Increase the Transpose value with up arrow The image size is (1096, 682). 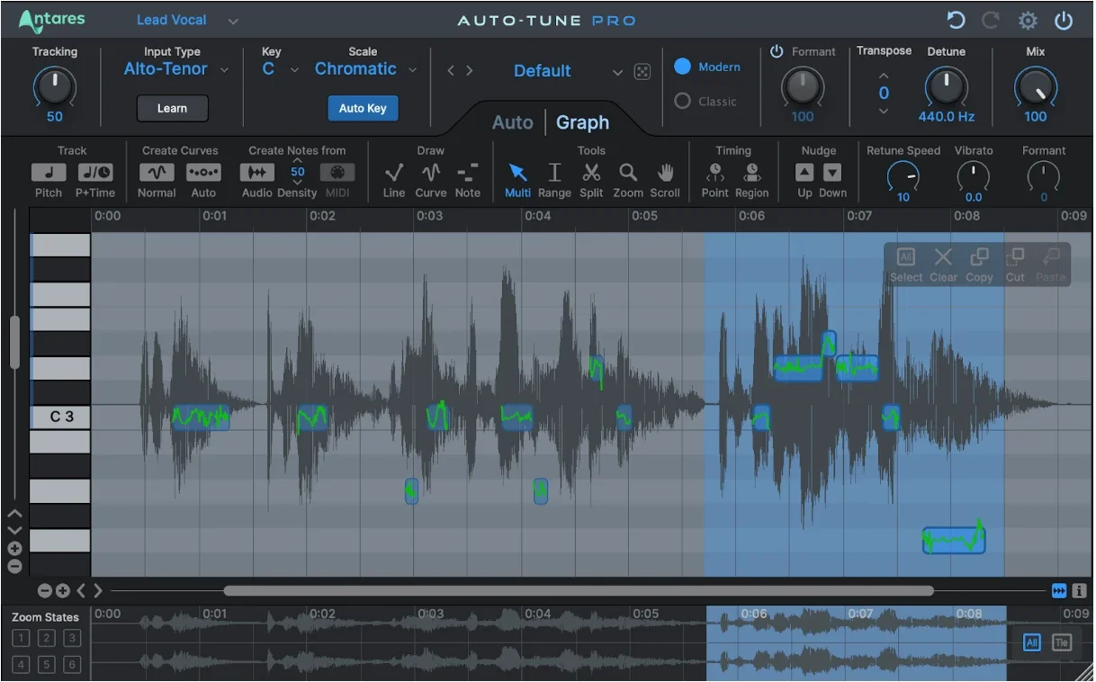click(884, 76)
